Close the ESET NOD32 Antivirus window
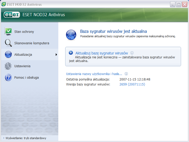This screenshot has width=189, height=142. [185, 4]
